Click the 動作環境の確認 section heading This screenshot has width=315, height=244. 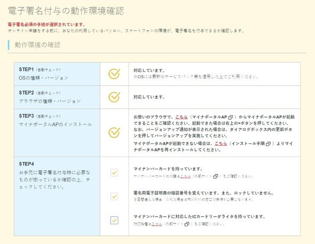tap(37, 45)
